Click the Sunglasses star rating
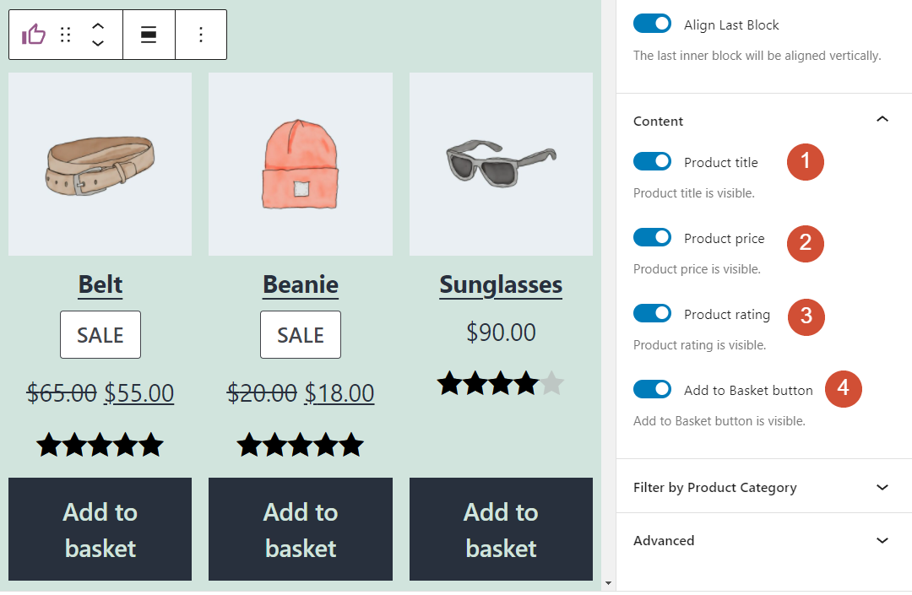Image resolution: width=912 pixels, height=595 pixels. pyautogui.click(x=500, y=384)
